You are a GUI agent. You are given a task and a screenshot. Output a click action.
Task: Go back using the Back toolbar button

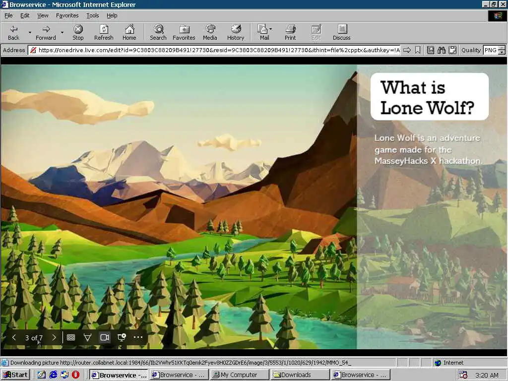(13, 32)
